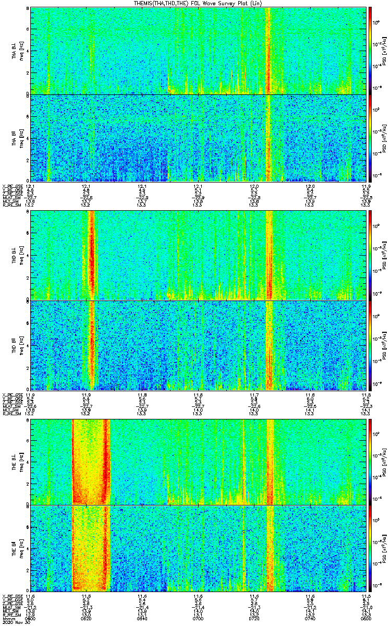Click the X_RE_GSE row label under THA panels
This screenshot has width=391, height=626.
tap(12, 186)
